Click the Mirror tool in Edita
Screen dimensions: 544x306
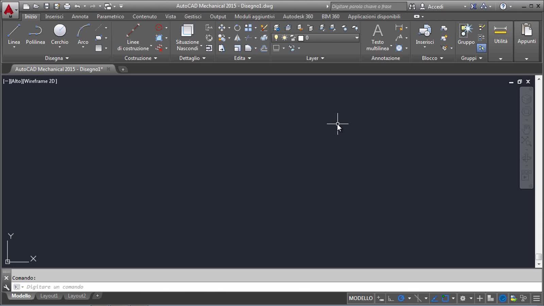tap(237, 38)
